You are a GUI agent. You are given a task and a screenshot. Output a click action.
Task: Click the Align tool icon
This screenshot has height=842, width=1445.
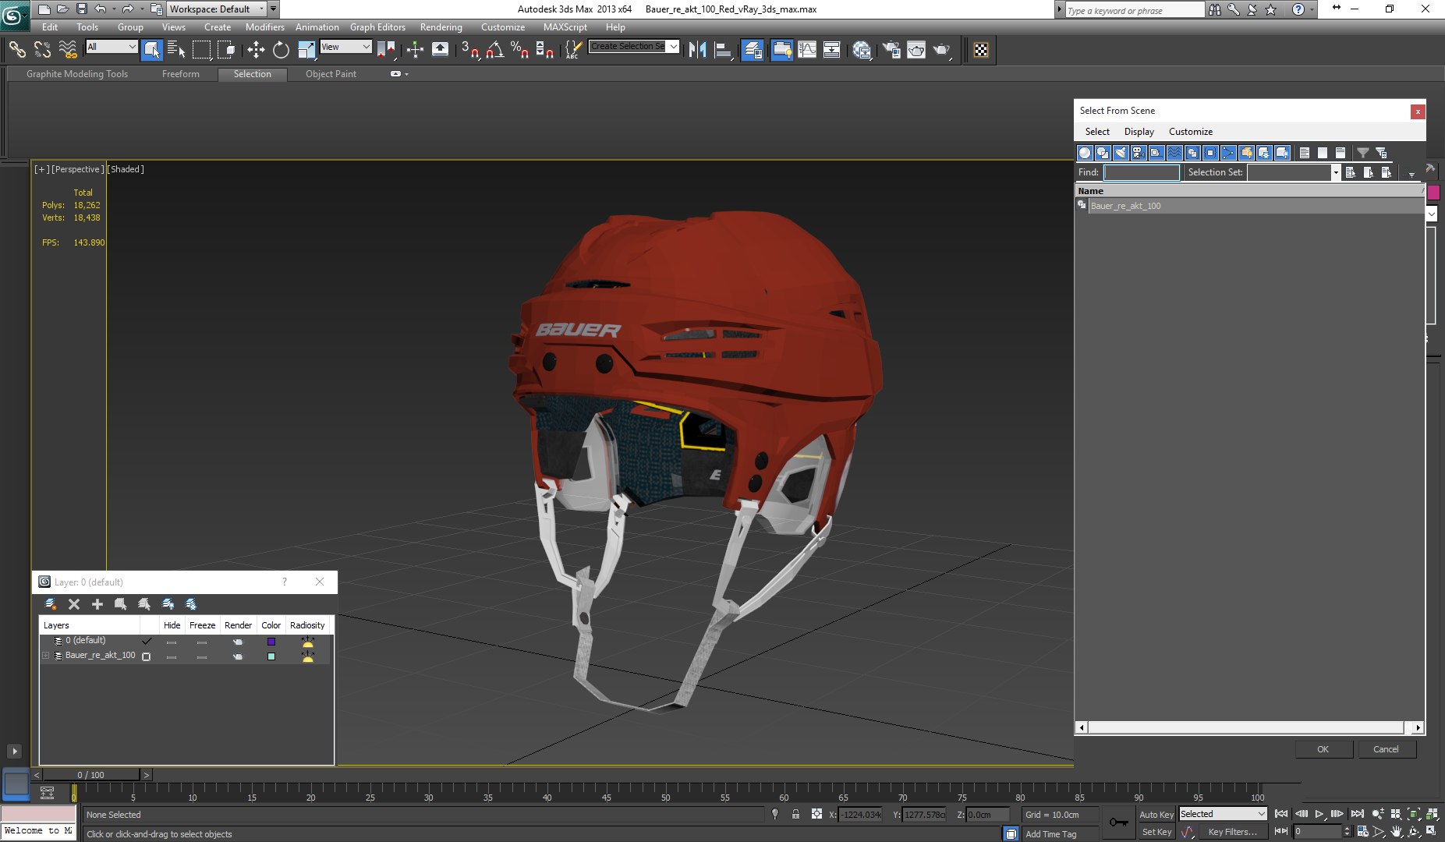click(x=723, y=50)
